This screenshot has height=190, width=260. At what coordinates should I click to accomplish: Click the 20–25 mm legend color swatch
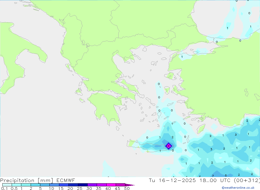click(73, 185)
